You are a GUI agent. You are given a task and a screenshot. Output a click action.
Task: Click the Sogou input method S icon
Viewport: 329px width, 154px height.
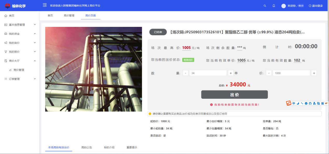[289, 103]
